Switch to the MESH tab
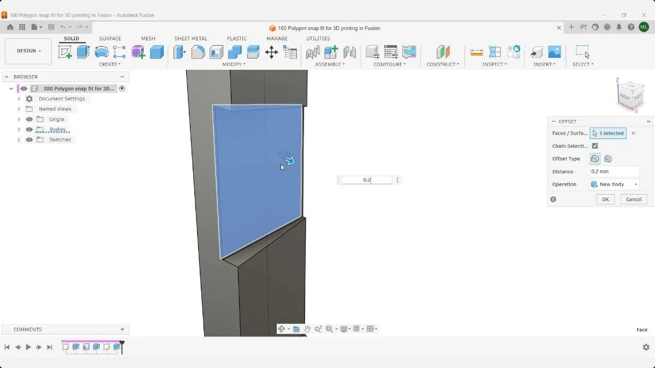The image size is (655, 368). coord(148,39)
